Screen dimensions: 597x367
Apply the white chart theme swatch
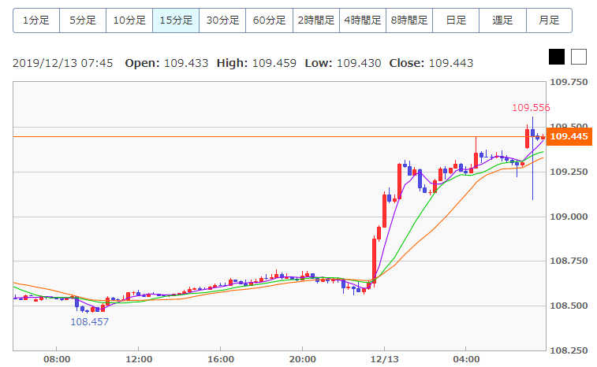579,57
